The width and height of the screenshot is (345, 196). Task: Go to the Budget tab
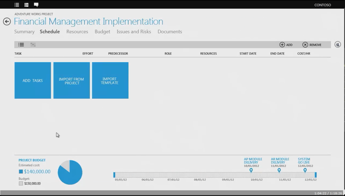coord(102,32)
